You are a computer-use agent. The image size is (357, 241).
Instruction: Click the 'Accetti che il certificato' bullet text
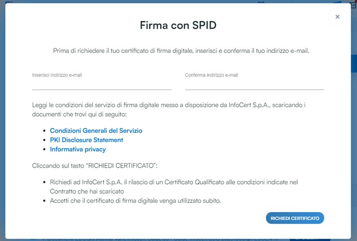coord(136,201)
